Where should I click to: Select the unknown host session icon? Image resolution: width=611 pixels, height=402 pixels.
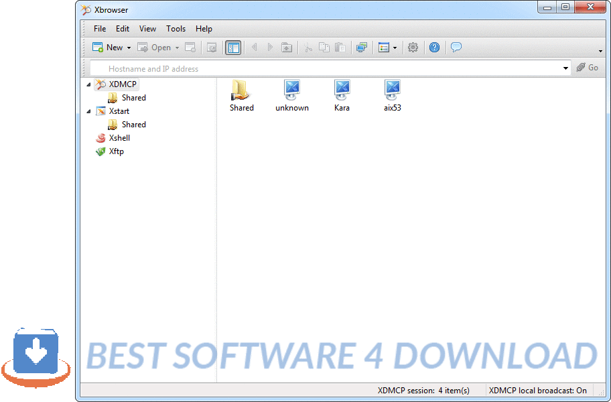click(x=292, y=96)
